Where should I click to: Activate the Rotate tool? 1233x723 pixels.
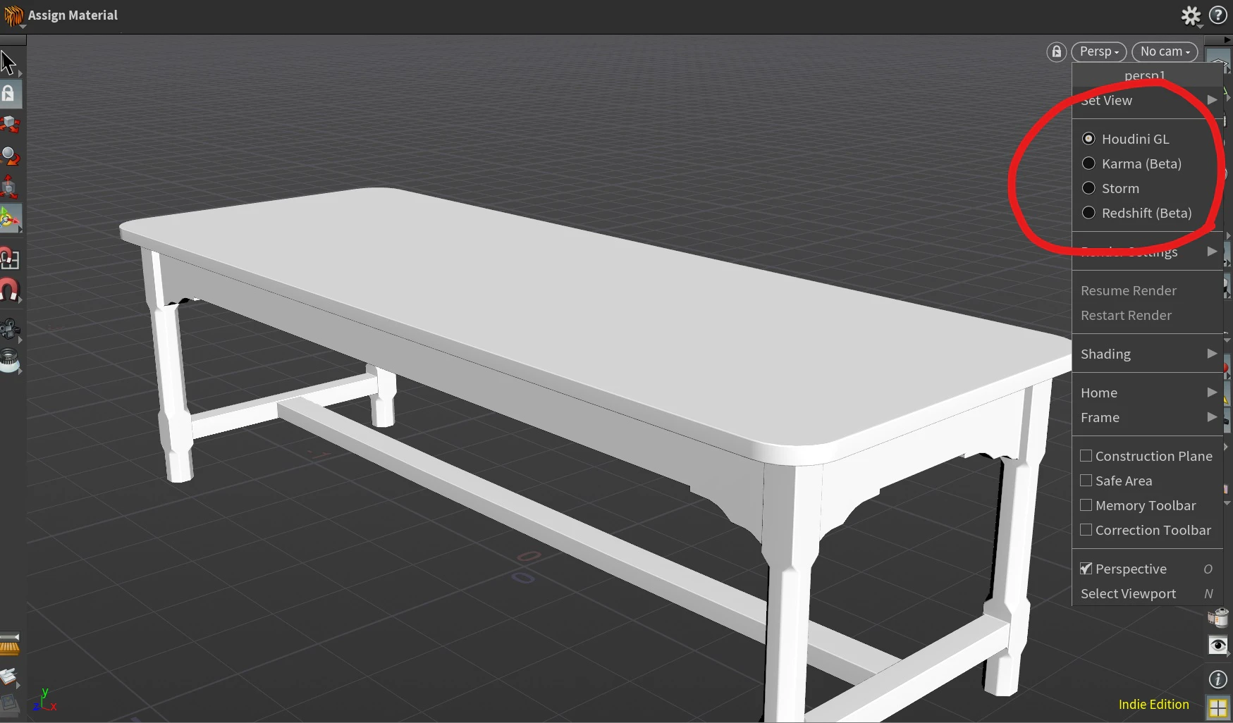click(9, 156)
